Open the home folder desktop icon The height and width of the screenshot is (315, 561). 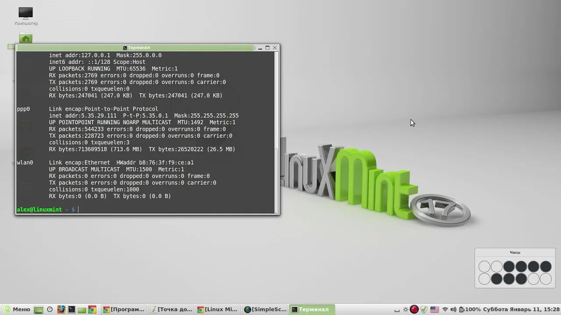click(x=25, y=38)
